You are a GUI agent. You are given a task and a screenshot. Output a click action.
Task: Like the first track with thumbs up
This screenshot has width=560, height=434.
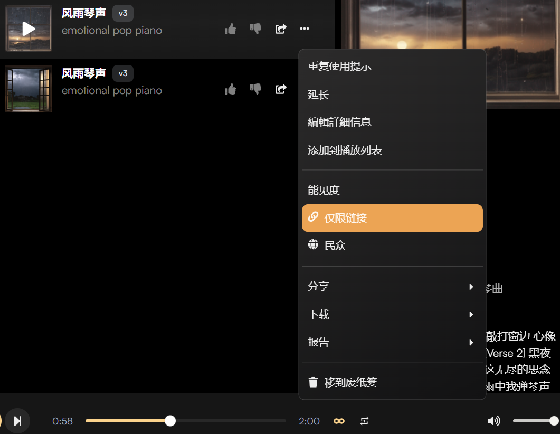230,29
